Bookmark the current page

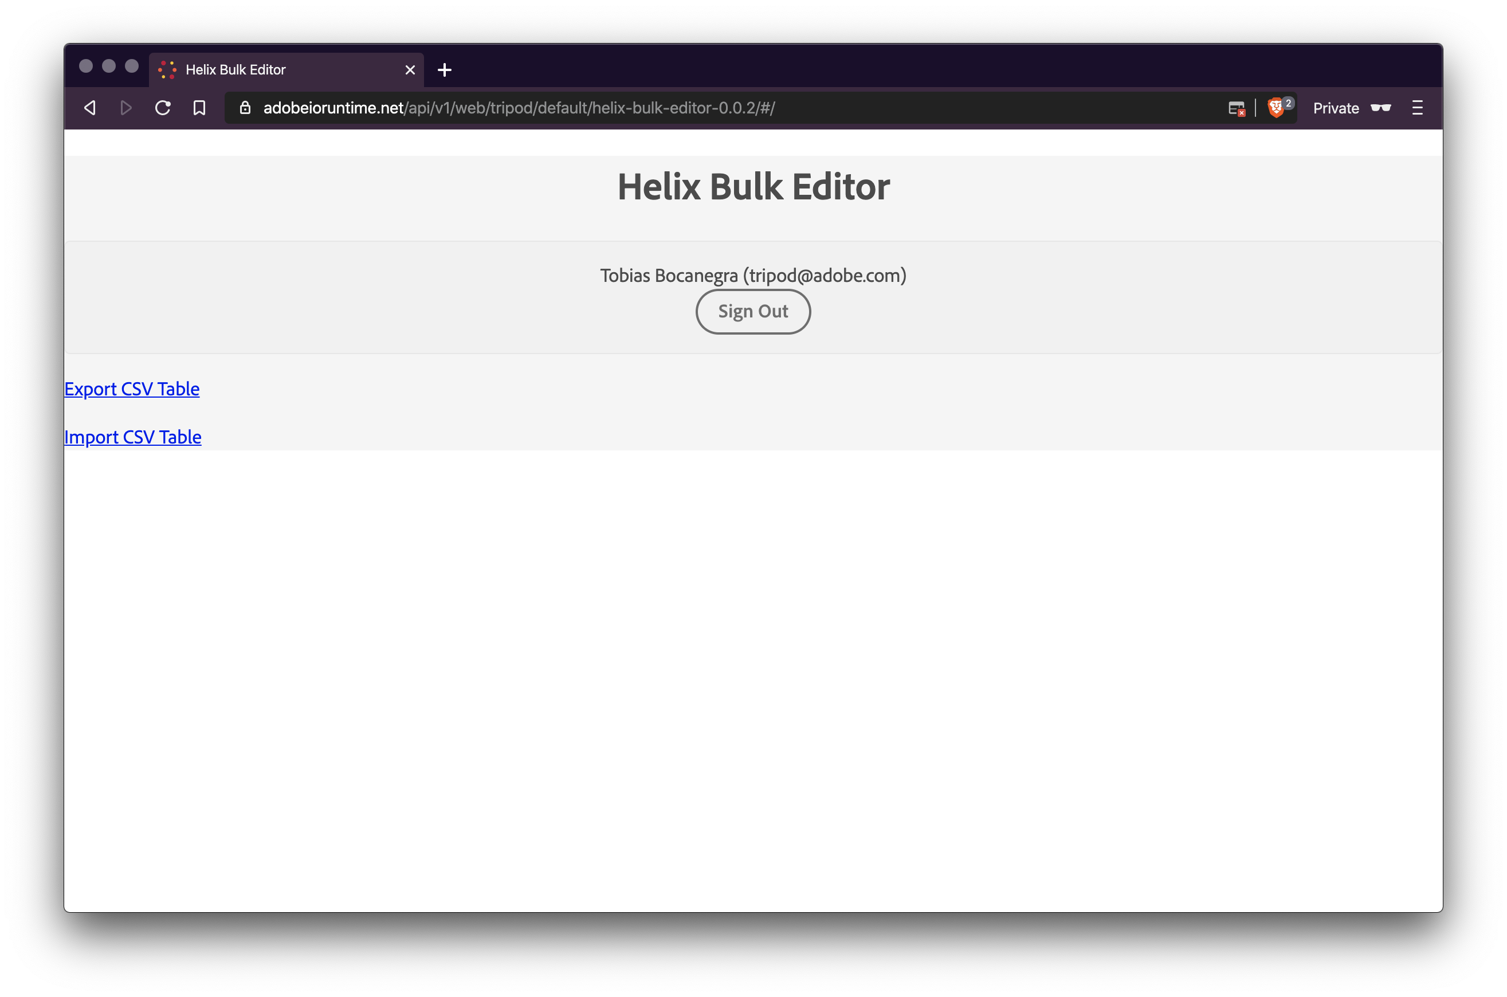click(x=199, y=108)
